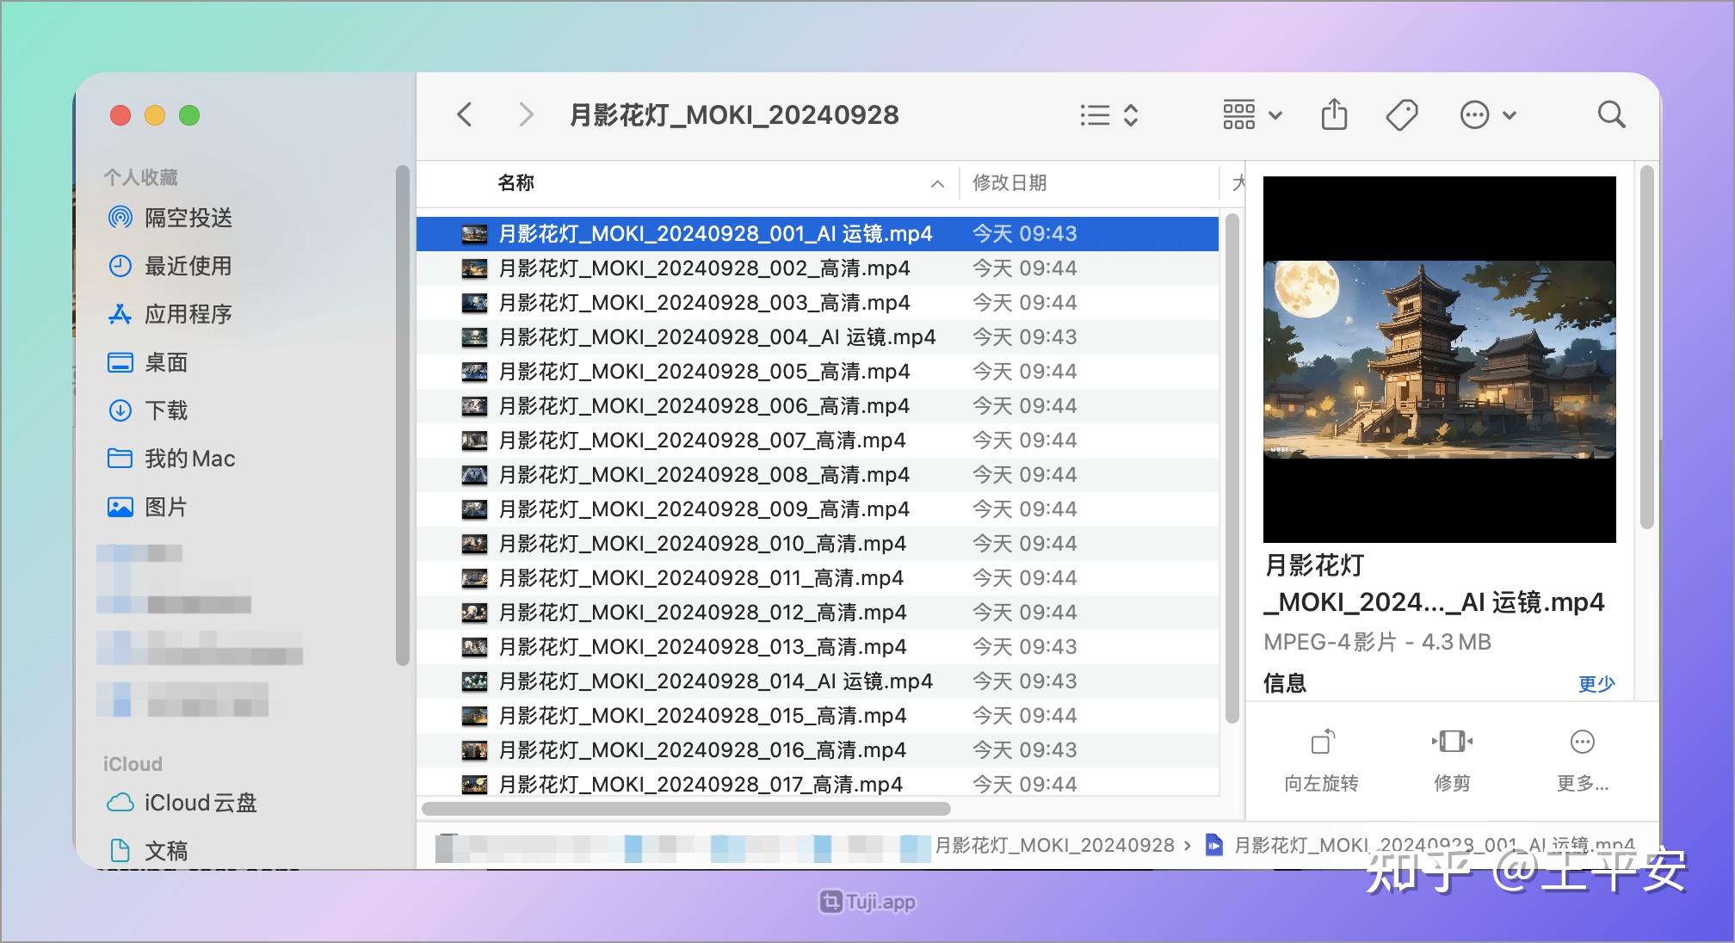The width and height of the screenshot is (1735, 943).
Task: Open 应用程序 (Applications) in the sidebar
Action: (188, 315)
